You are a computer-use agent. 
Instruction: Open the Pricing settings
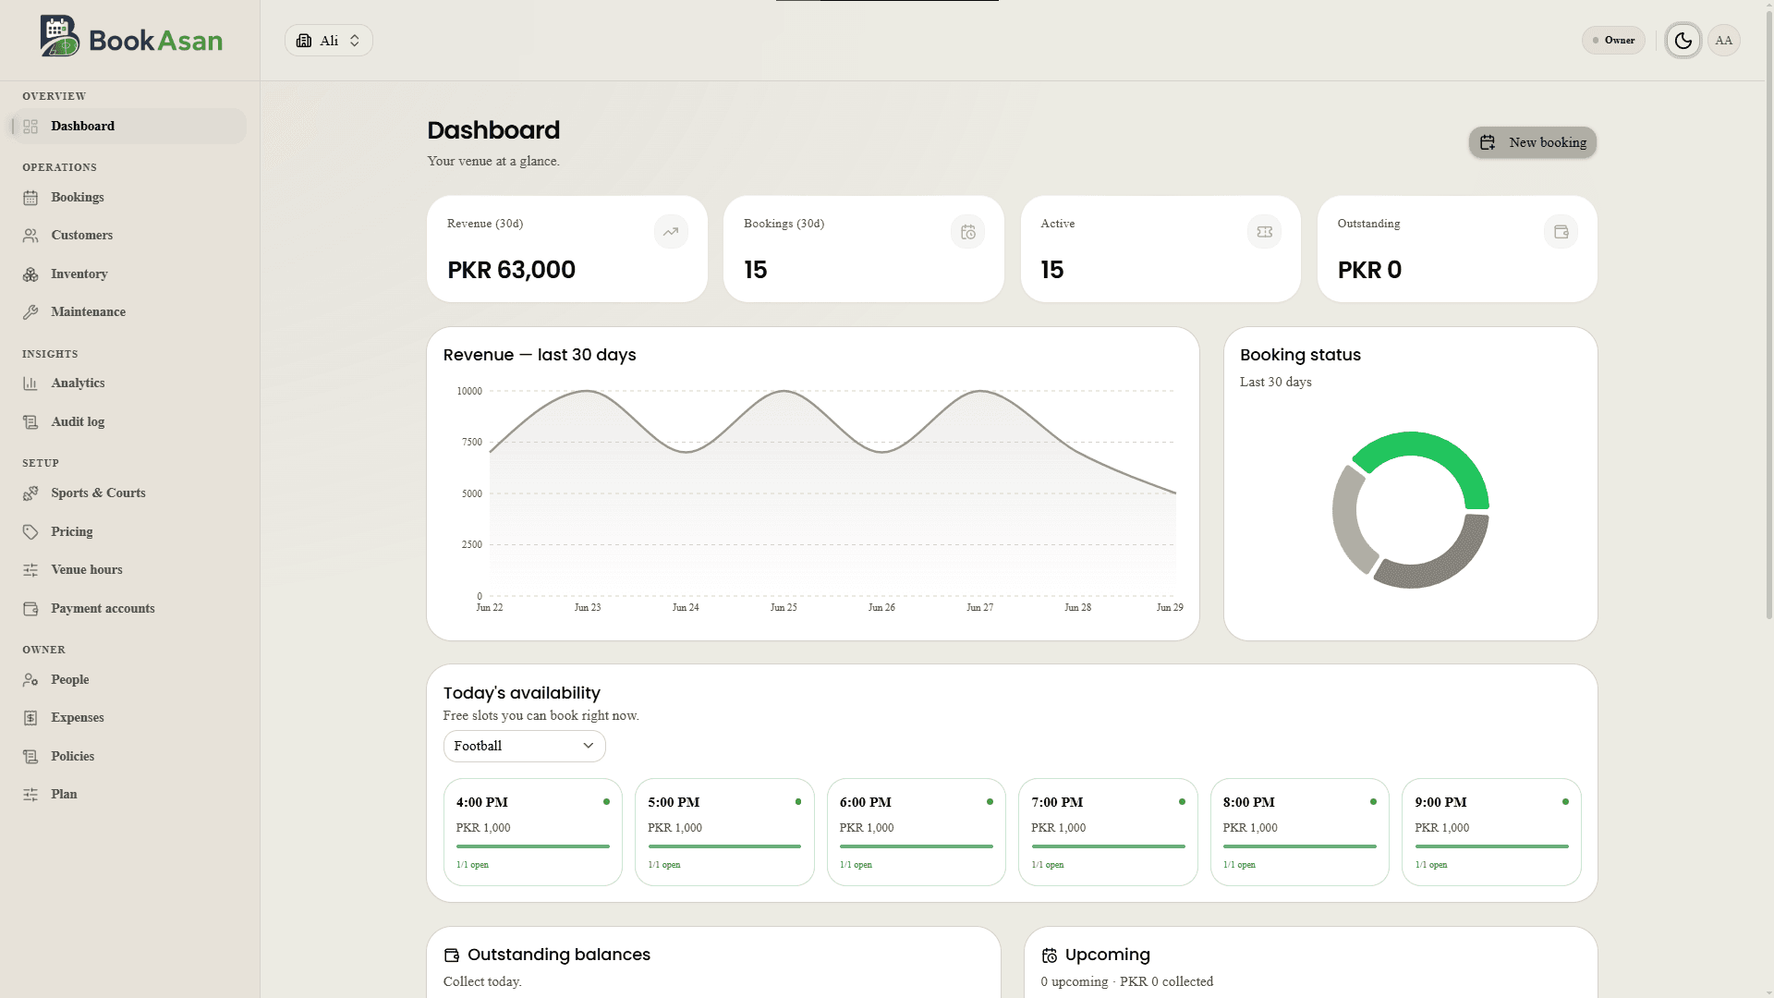click(129, 532)
